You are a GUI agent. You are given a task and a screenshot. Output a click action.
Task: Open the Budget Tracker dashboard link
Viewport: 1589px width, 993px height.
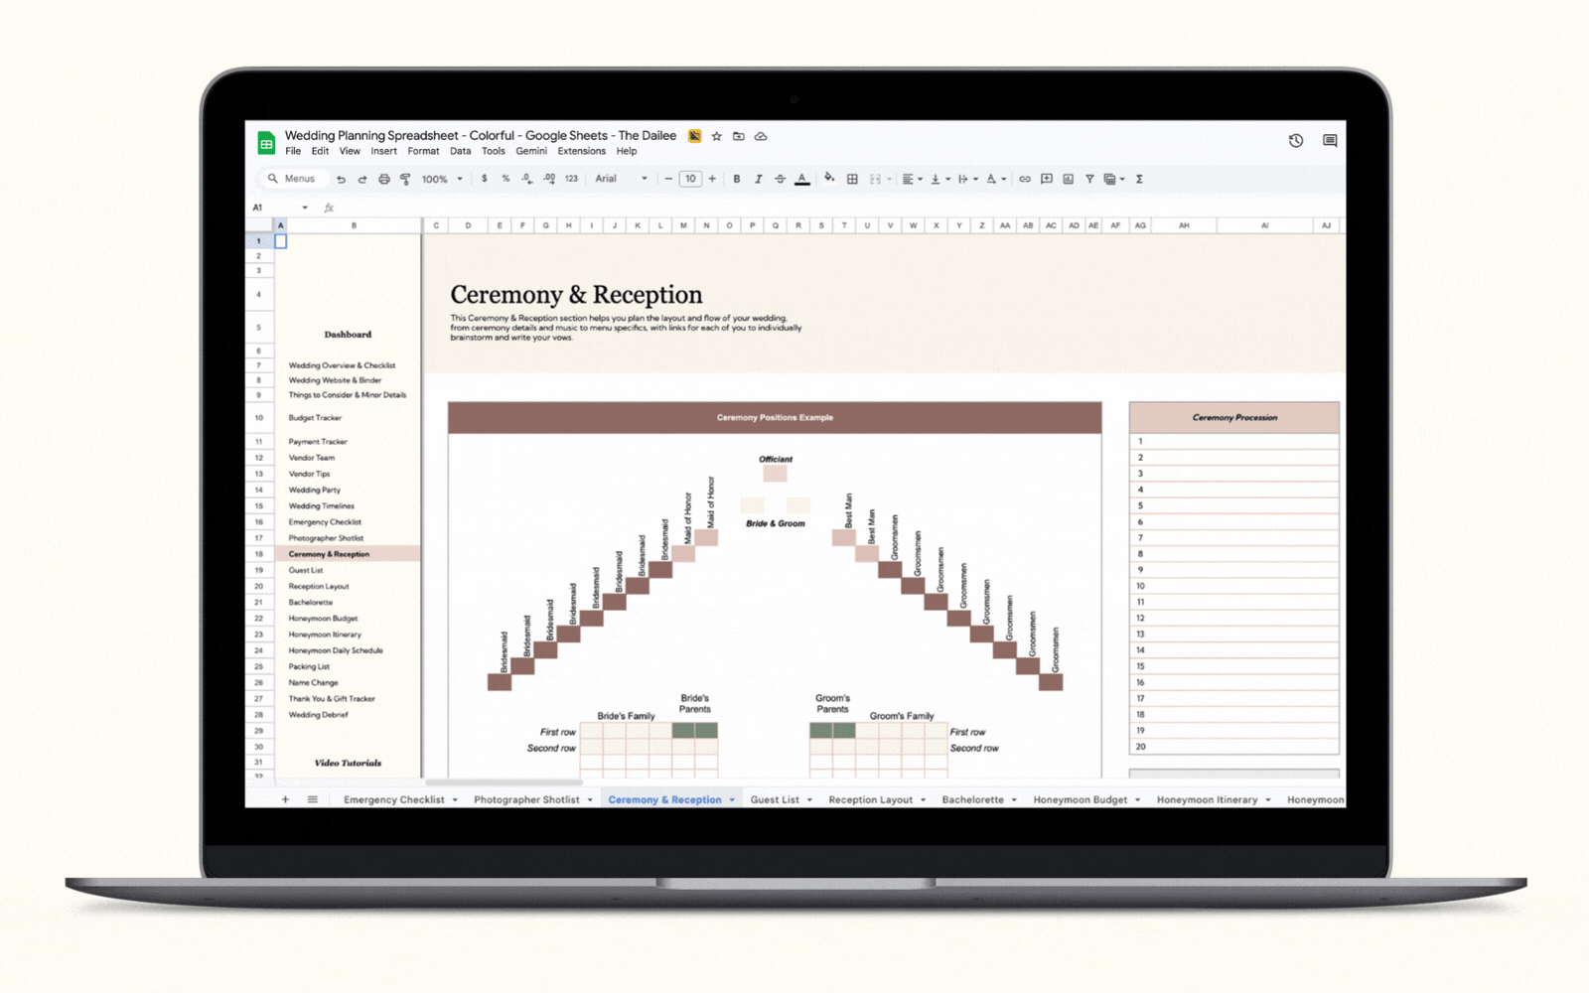pos(315,418)
